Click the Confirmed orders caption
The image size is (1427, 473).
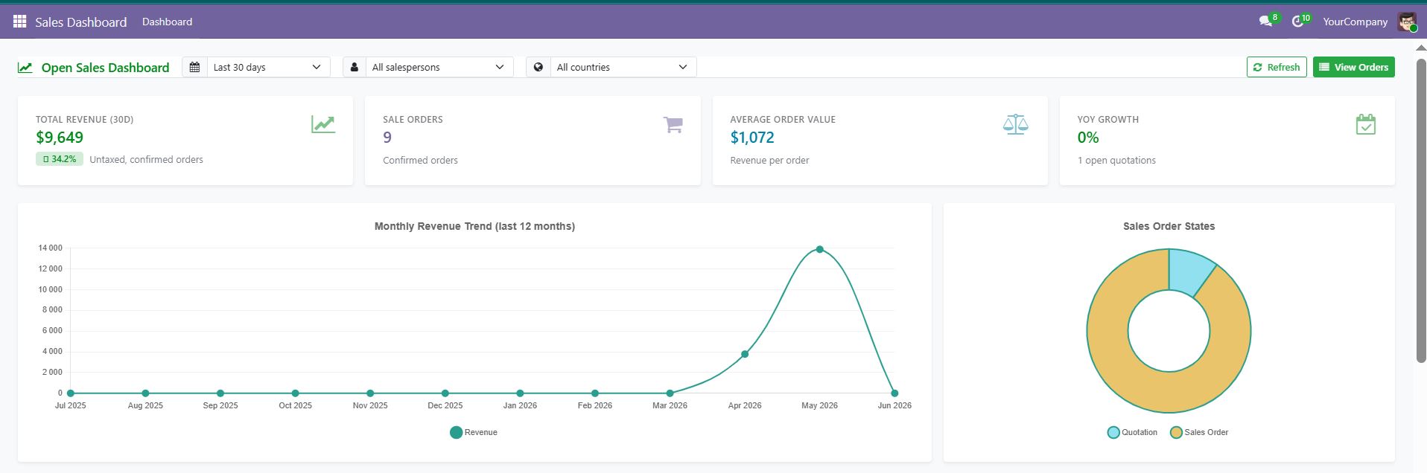[420, 160]
